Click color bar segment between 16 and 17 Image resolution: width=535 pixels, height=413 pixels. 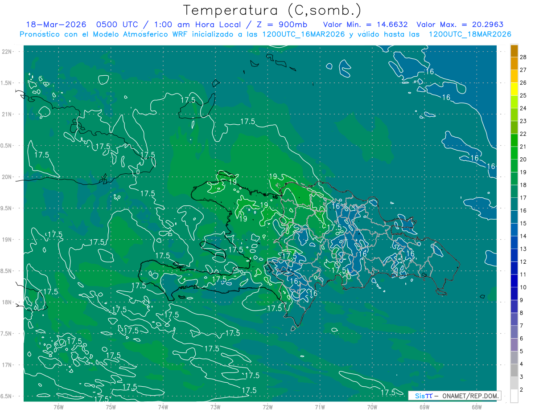point(514,204)
